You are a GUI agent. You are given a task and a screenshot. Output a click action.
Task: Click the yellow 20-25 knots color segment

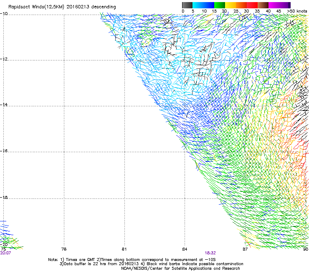pyautogui.click(x=230, y=5)
